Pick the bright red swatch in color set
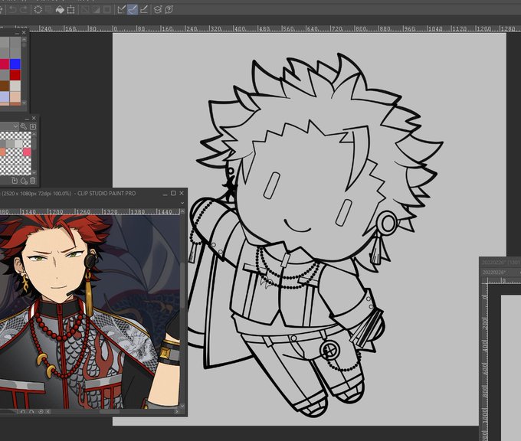521x441 pixels. pyautogui.click(x=15, y=75)
